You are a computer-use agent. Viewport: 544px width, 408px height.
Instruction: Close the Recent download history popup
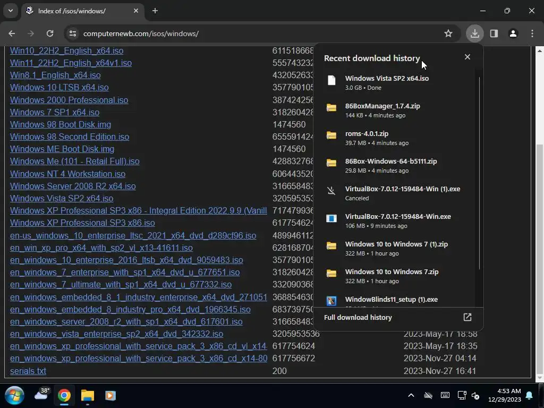[467, 57]
